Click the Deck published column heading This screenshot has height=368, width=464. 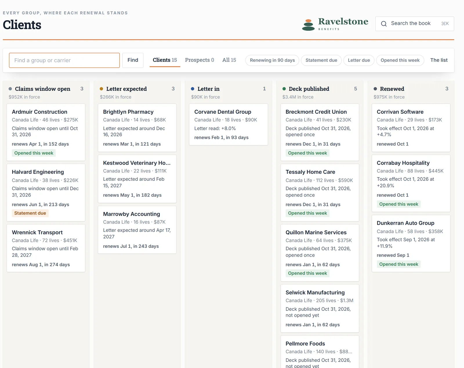pyautogui.click(x=309, y=89)
